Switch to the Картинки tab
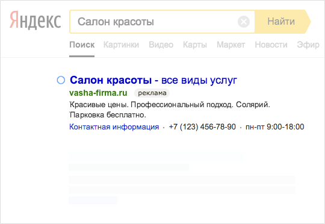325x224 pixels. coord(121,45)
